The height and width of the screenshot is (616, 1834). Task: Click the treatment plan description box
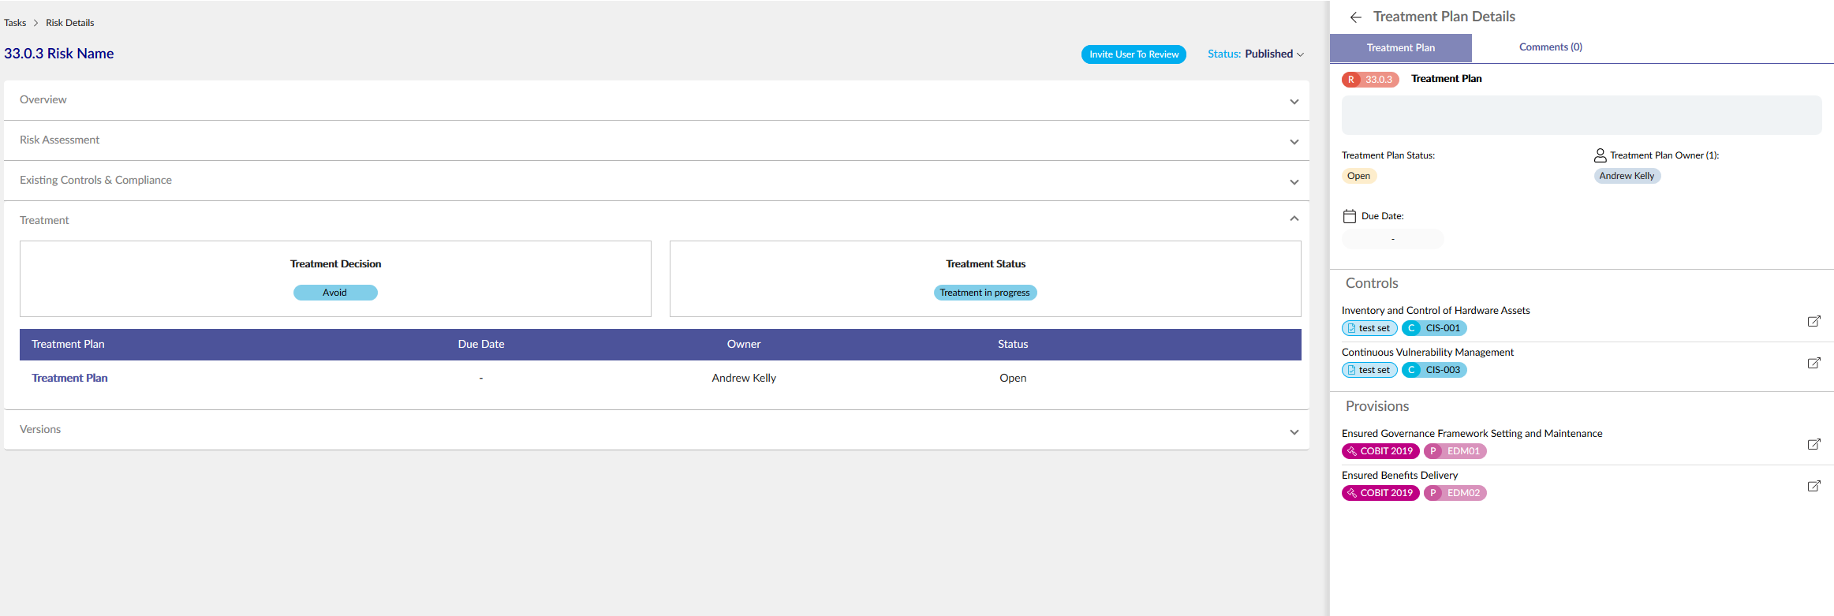(x=1582, y=115)
